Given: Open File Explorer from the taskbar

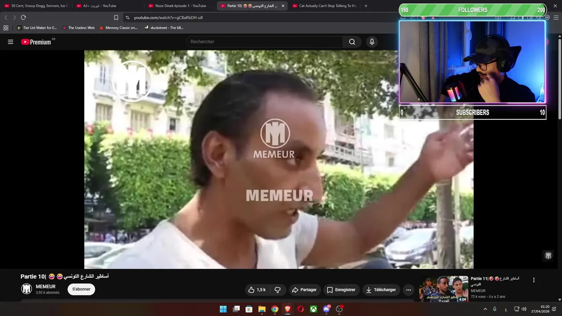Looking at the screenshot, I should [262, 309].
